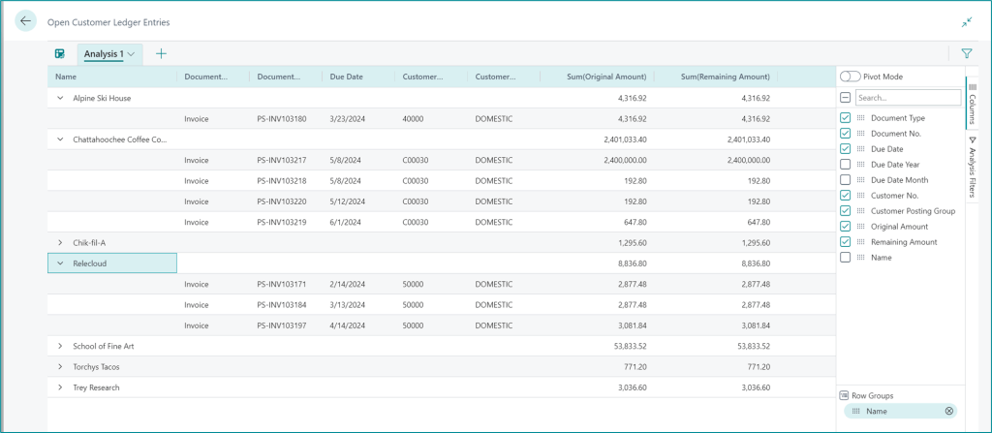Viewport: 992px width, 433px height.
Task: Switch to the Analysis Filters side tab
Action: point(972,166)
